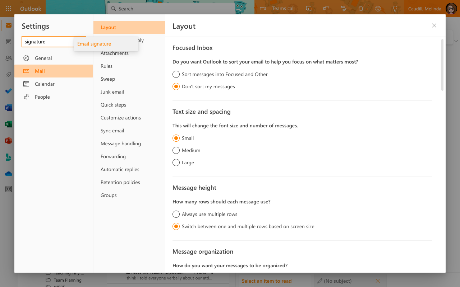Open the Forwarding settings
The image size is (460, 287).
129,156
